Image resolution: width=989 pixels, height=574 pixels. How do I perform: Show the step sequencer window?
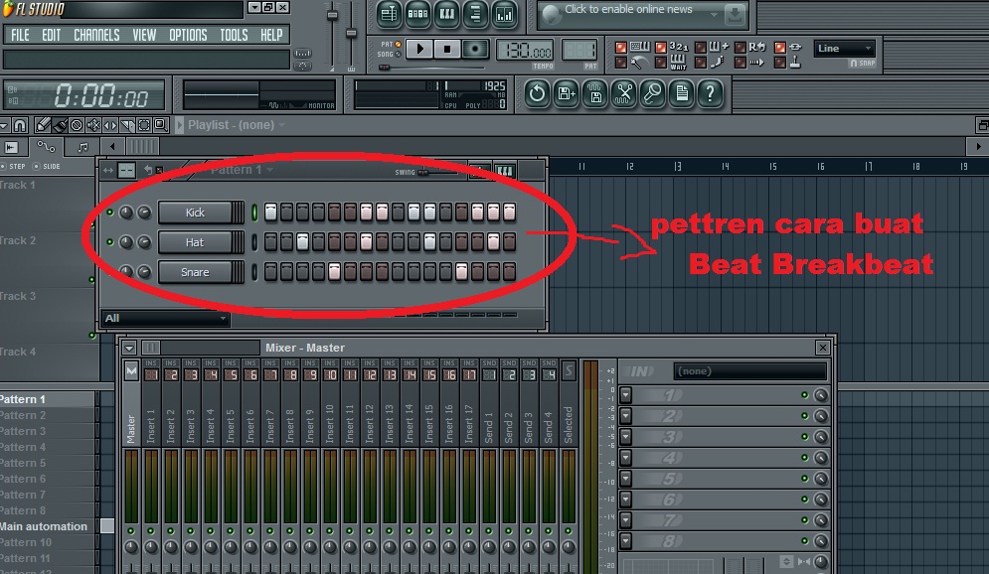point(417,14)
